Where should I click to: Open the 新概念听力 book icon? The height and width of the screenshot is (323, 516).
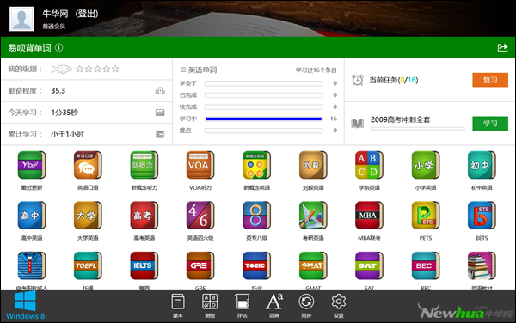pos(144,165)
